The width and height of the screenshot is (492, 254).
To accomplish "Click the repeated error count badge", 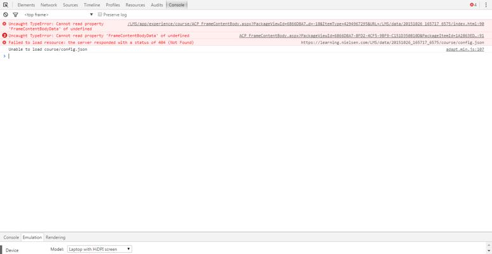I will click(4, 36).
